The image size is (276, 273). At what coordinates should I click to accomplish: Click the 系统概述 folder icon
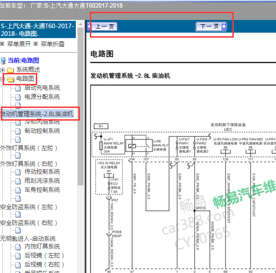tap(10, 70)
